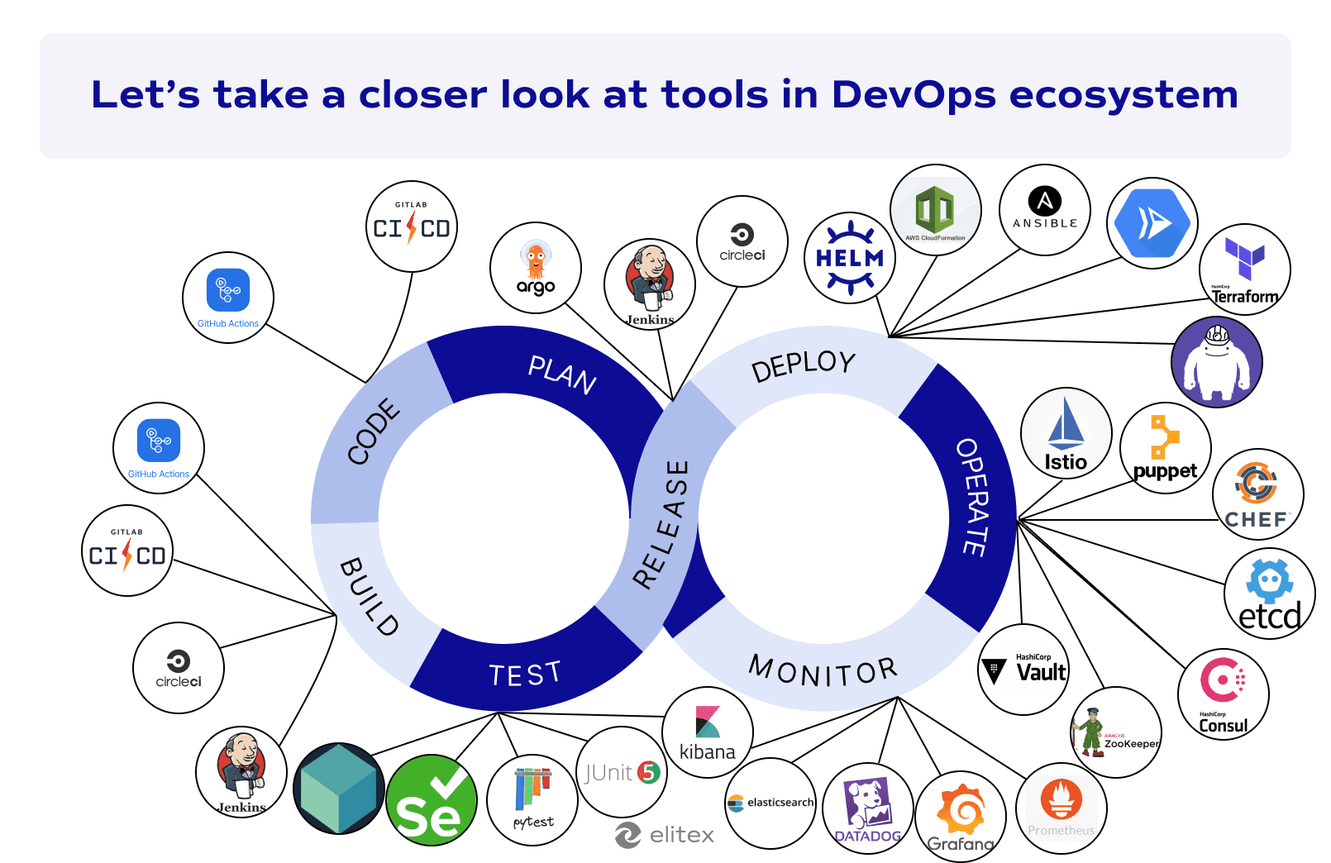
Task: Click the DEPLOY segment of the loop
Action: pyautogui.click(x=804, y=365)
